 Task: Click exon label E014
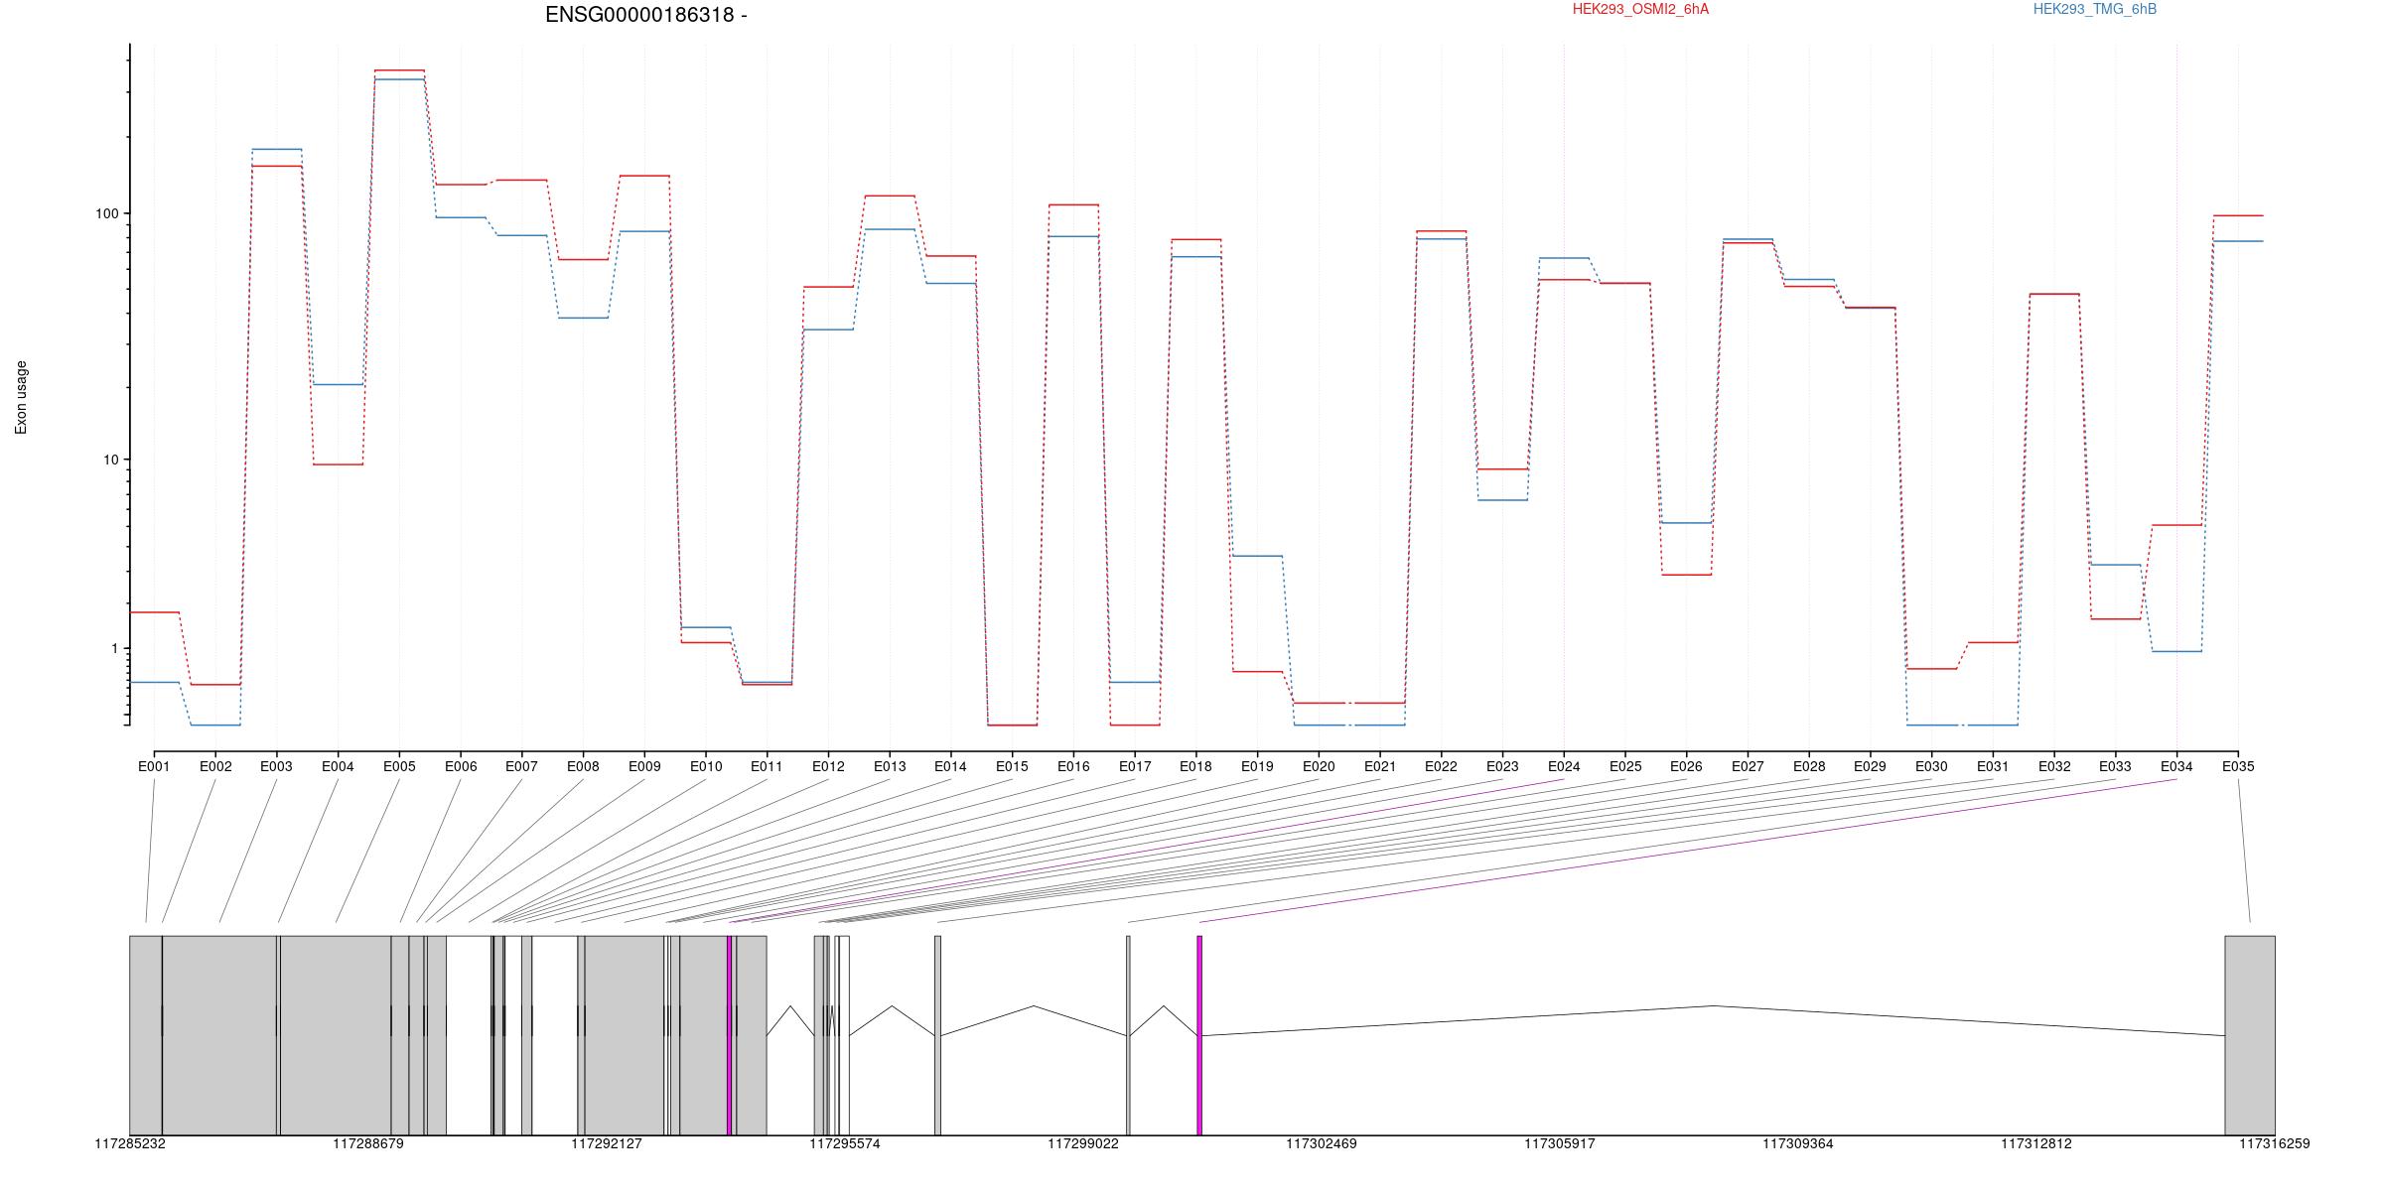[x=950, y=766]
